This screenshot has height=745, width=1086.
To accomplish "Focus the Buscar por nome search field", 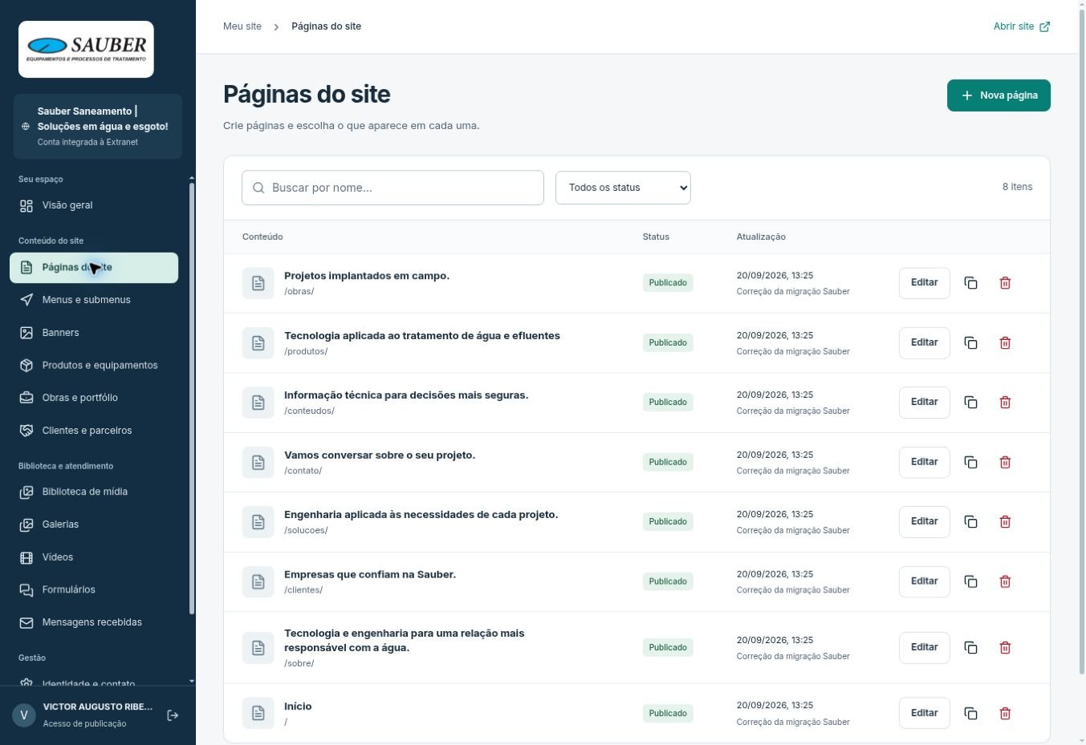I will 393,188.
